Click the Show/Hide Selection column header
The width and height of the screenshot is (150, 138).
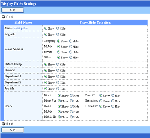tap(95, 22)
